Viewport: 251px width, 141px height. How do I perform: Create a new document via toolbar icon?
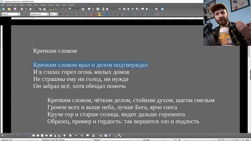[4, 9]
